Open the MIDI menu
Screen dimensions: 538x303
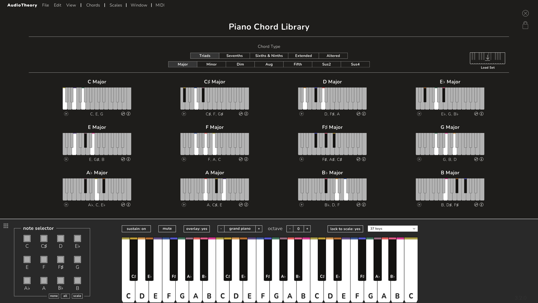click(160, 5)
